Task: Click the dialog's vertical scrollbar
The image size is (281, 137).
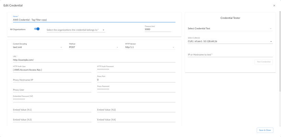Action: click(x=280, y=51)
